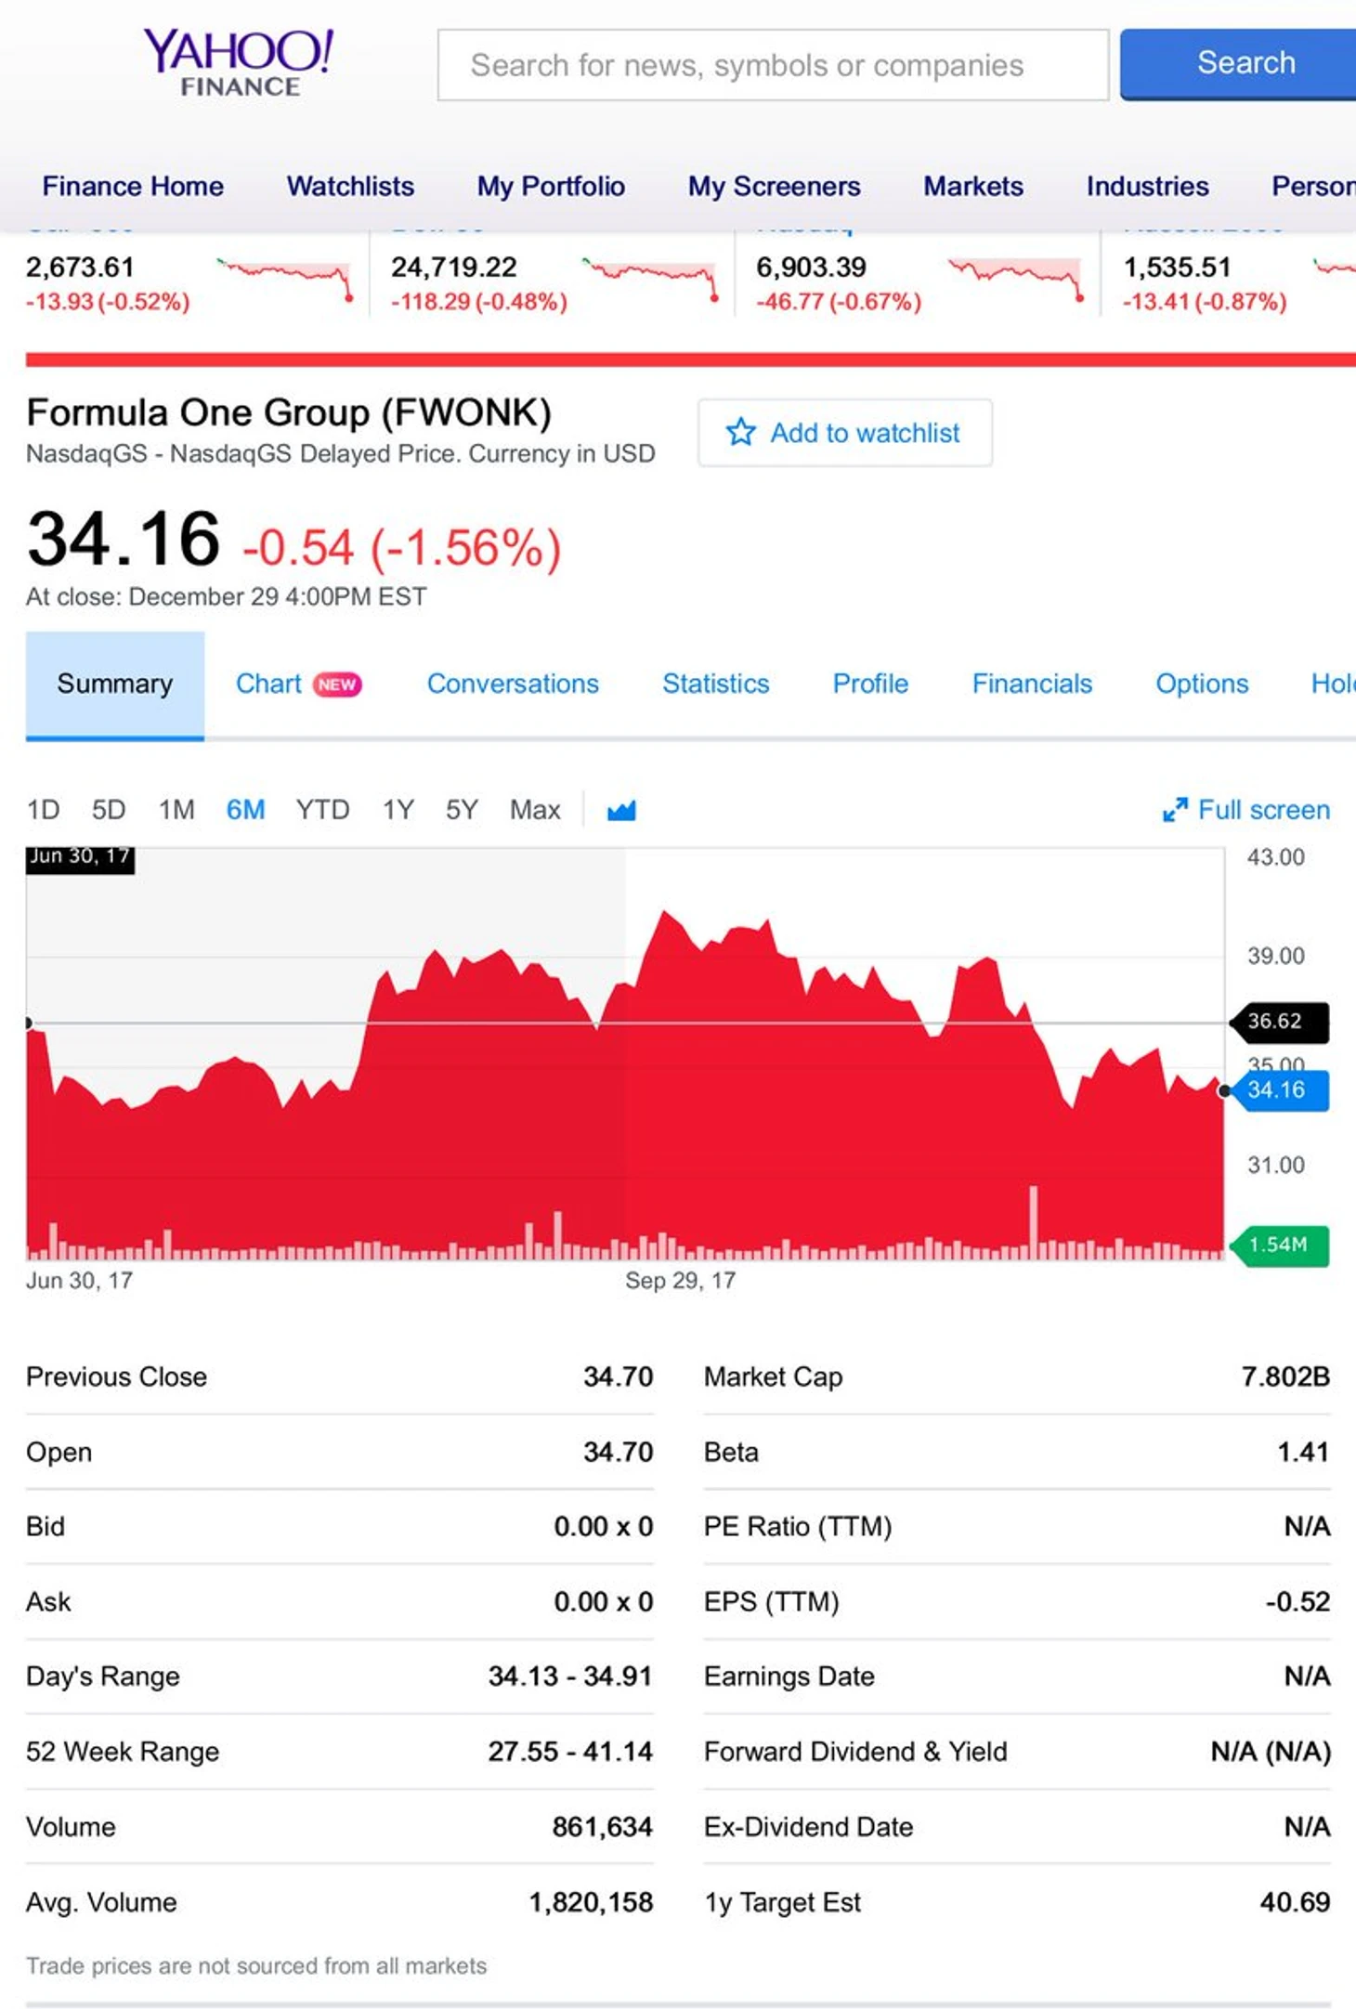
Task: Open Finance Home in navigation
Action: pyautogui.click(x=133, y=186)
